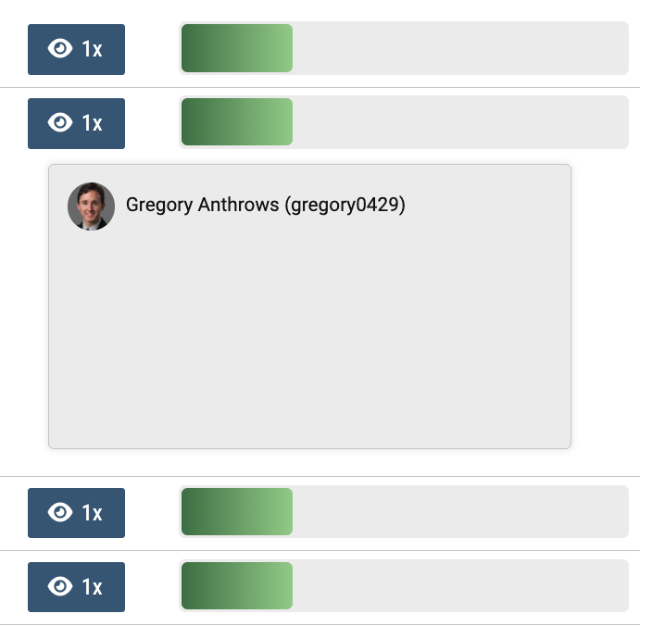The height and width of the screenshot is (626, 652).
Task: Click the 1x label in the topmost blue button
Action: tap(92, 49)
